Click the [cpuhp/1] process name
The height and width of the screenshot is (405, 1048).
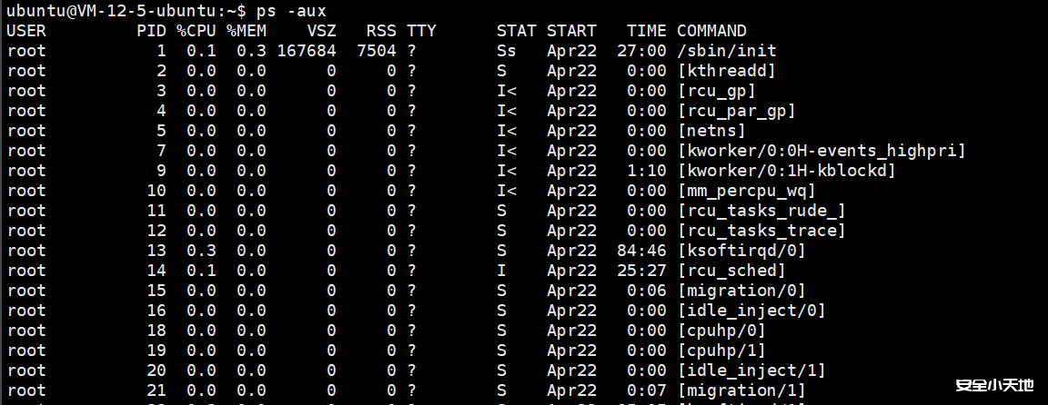click(721, 351)
